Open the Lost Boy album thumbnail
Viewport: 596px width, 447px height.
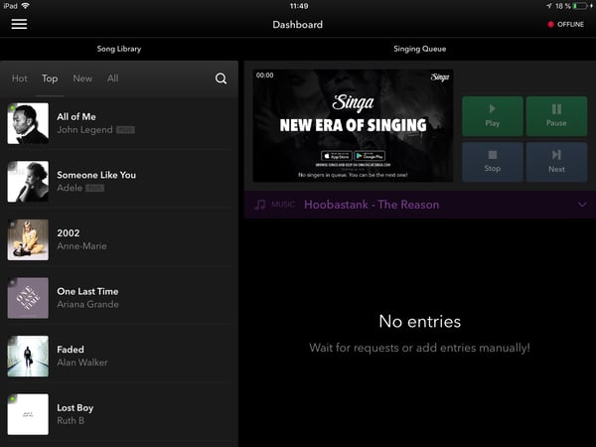click(28, 414)
